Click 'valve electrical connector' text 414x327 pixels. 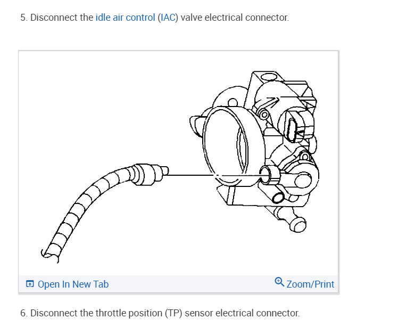pos(235,18)
